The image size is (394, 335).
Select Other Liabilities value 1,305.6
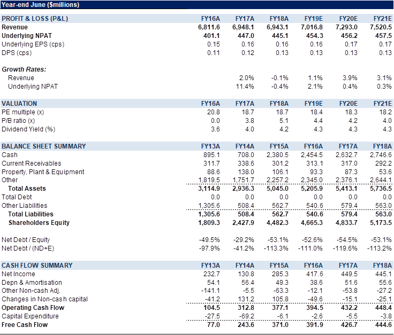click(209, 206)
